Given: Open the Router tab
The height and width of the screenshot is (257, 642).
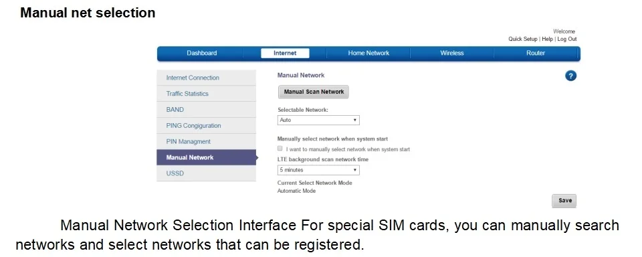Looking at the screenshot, I should (536, 53).
